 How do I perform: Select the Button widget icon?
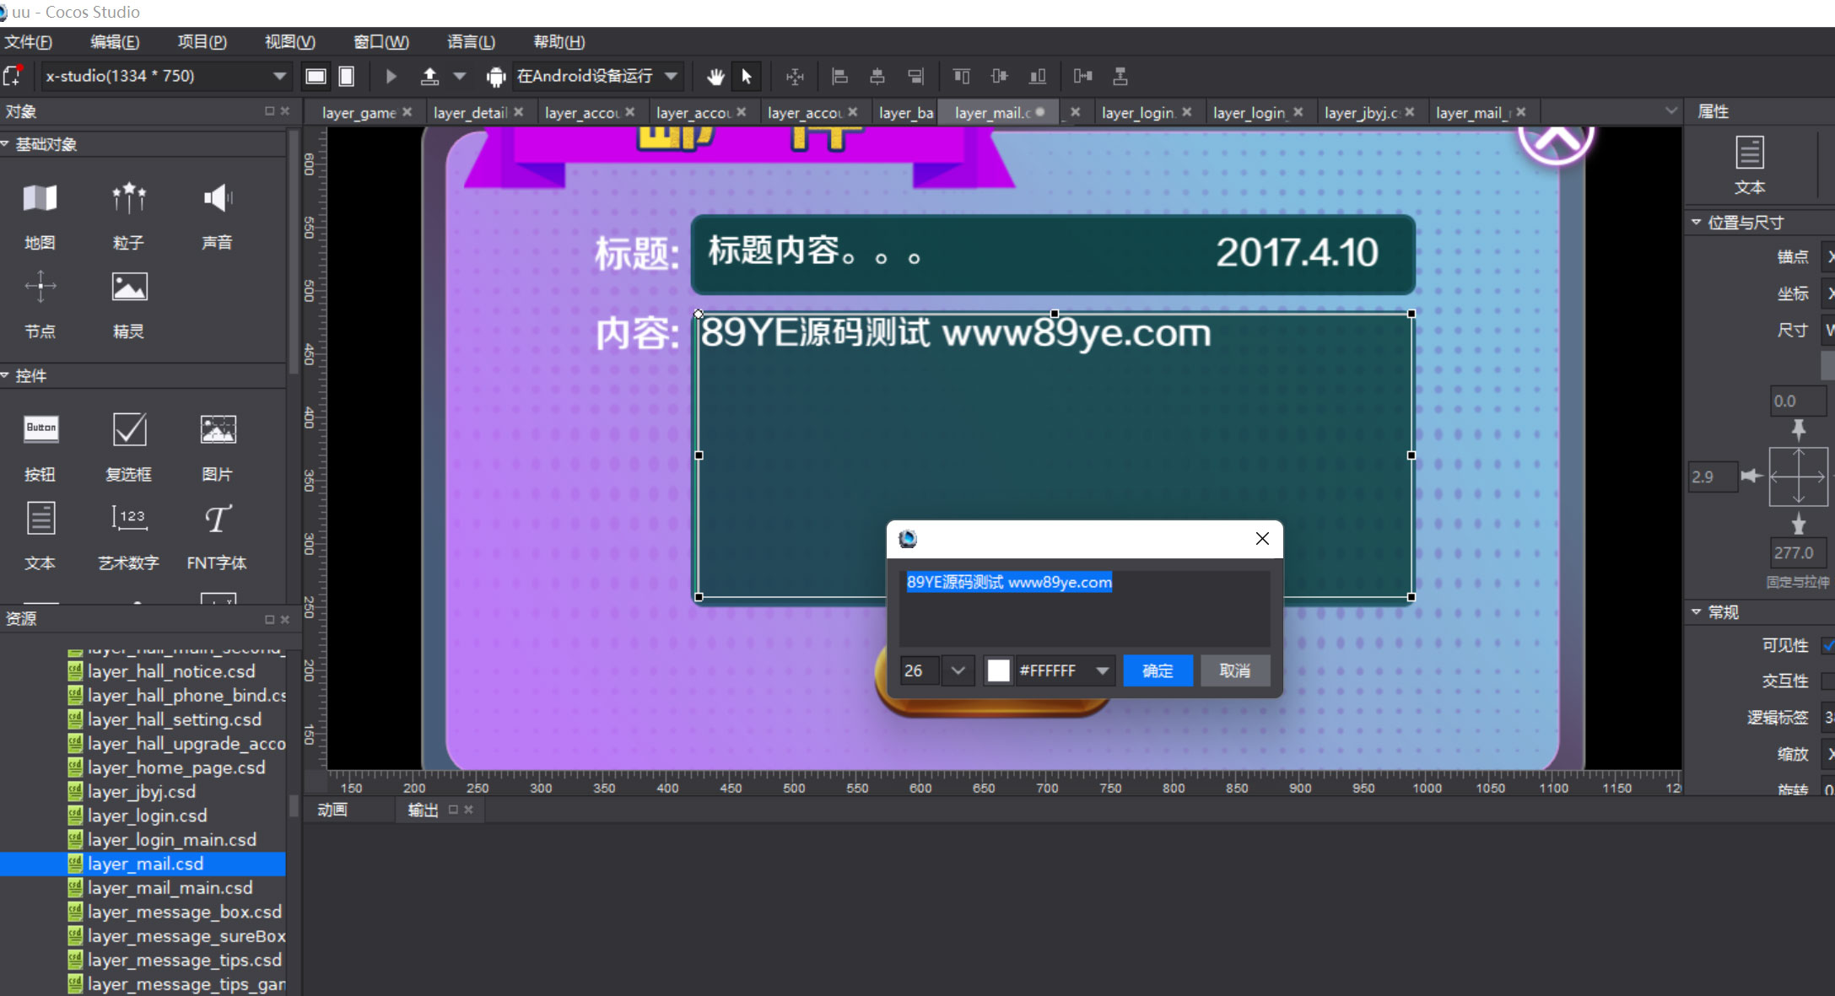(x=40, y=429)
